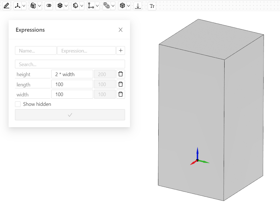Delete the length expression with trash icon
The image size is (280, 220).
pyautogui.click(x=121, y=84)
